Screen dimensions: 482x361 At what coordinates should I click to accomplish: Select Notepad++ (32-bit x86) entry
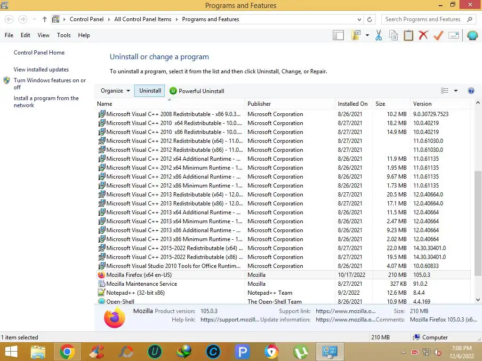(x=282, y=292)
